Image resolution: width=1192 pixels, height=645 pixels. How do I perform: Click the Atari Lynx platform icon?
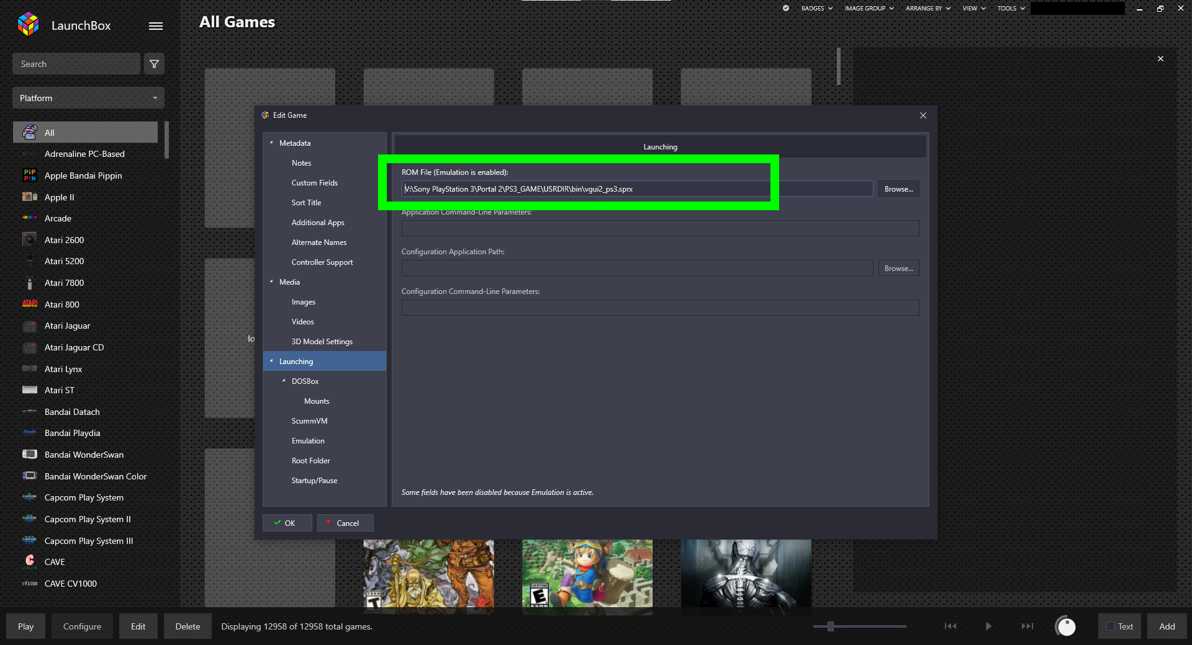[29, 368]
